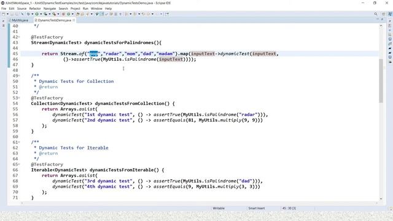This screenshot has height=221, width=393.
Task: Click the editor vertical scrollbar thumb
Action: (381, 80)
